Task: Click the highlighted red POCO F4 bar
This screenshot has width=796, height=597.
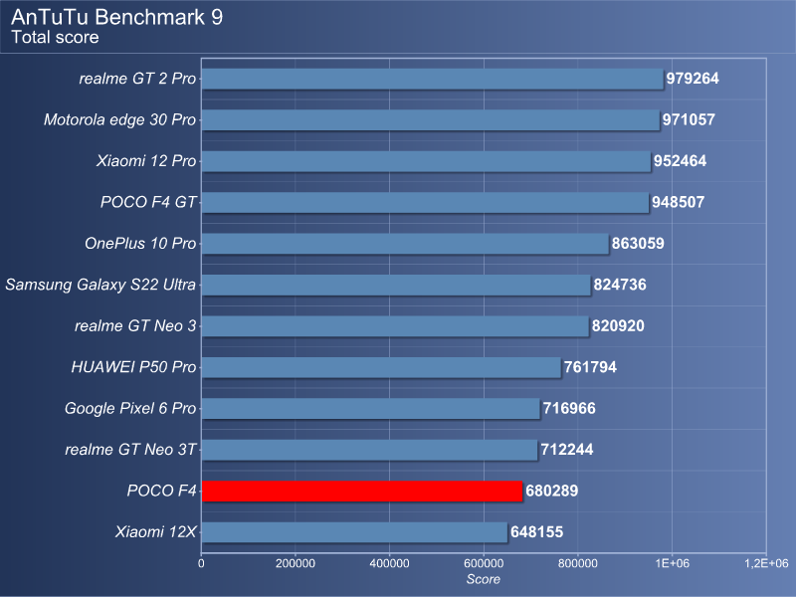Action: [x=362, y=491]
